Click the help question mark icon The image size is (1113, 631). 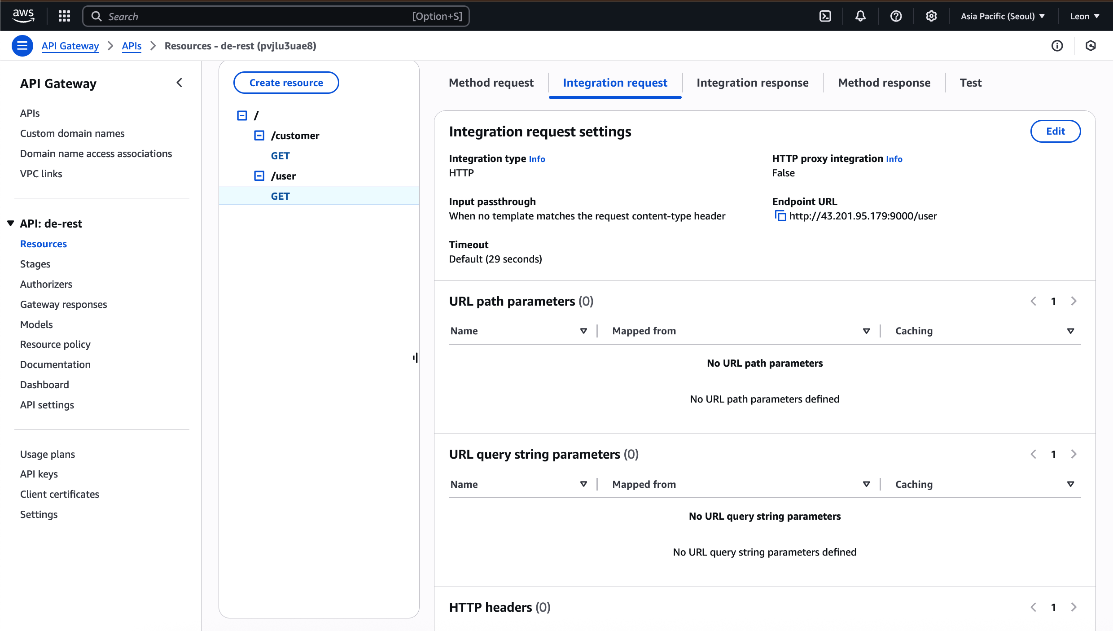(x=896, y=16)
